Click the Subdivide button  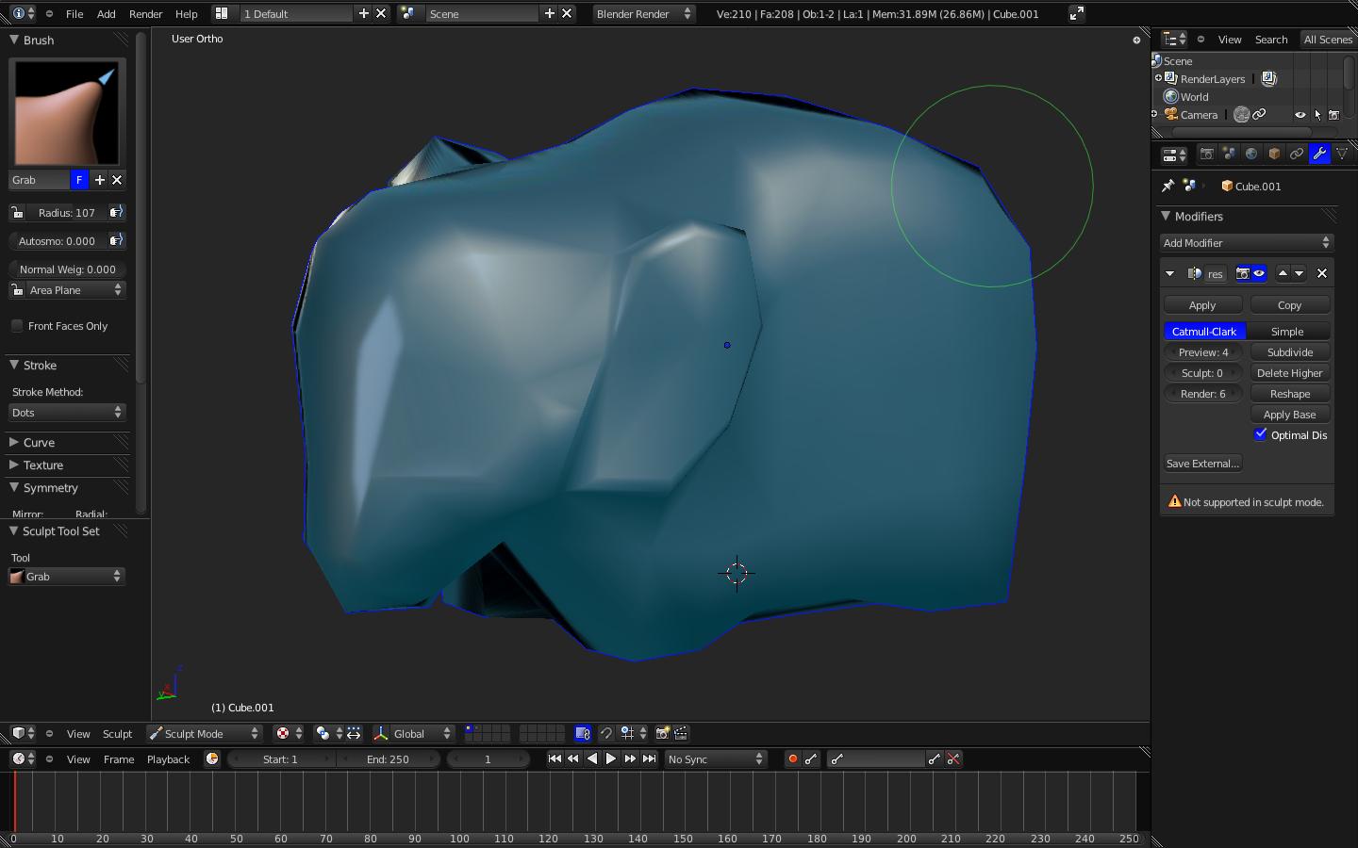1289,352
